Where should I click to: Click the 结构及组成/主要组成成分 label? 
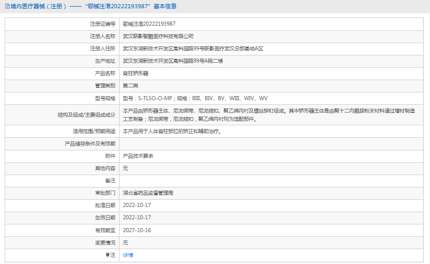click(86, 115)
